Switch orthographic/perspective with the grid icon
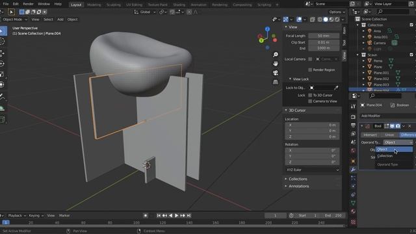416x234 pixels. coord(276,82)
